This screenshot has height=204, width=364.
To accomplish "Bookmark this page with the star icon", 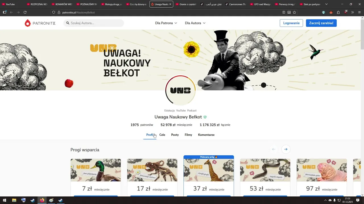I will [294, 12].
